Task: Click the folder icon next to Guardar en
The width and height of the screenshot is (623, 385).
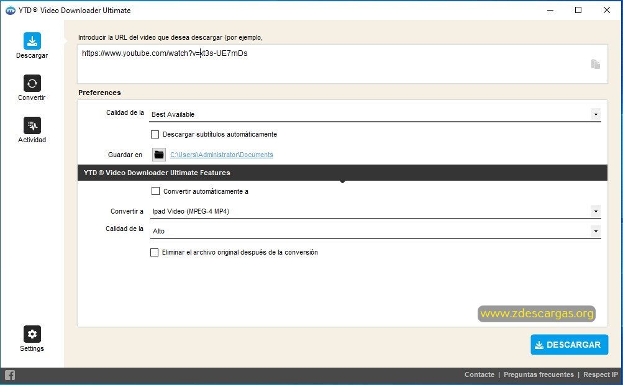Action: pyautogui.click(x=159, y=155)
